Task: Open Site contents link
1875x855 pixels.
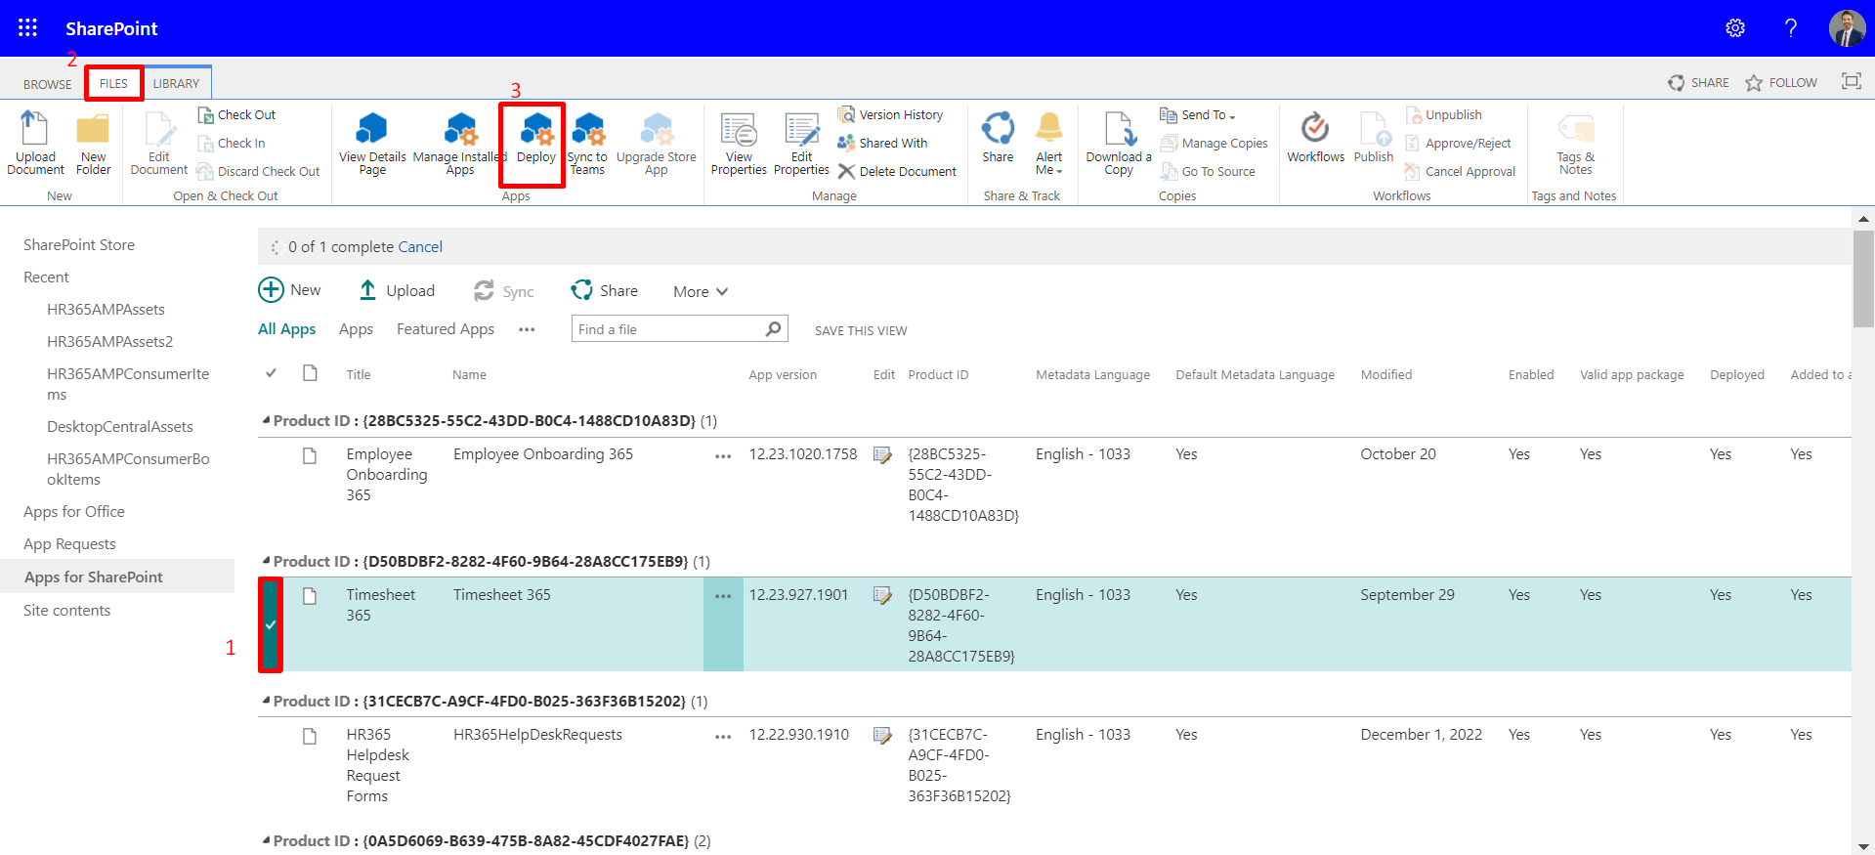Action: coord(66,611)
